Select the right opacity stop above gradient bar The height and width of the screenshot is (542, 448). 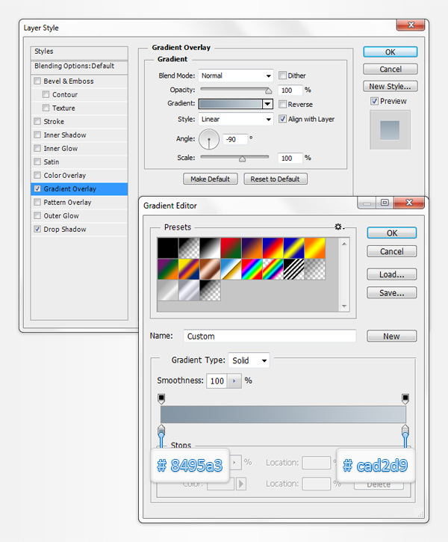405,398
